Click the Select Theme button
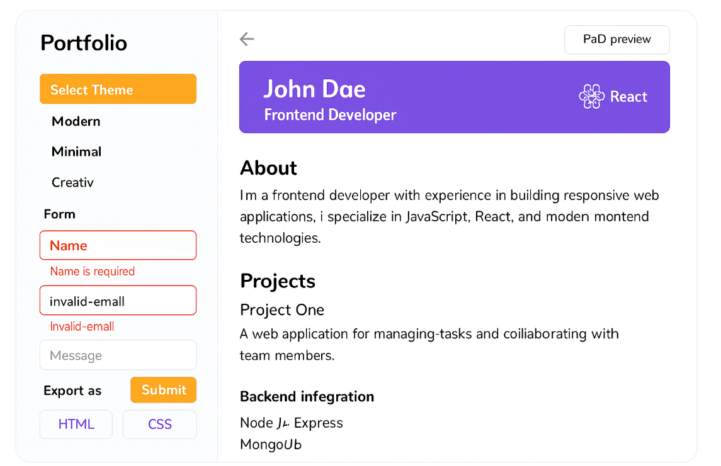The height and width of the screenshot is (466, 721). [118, 89]
